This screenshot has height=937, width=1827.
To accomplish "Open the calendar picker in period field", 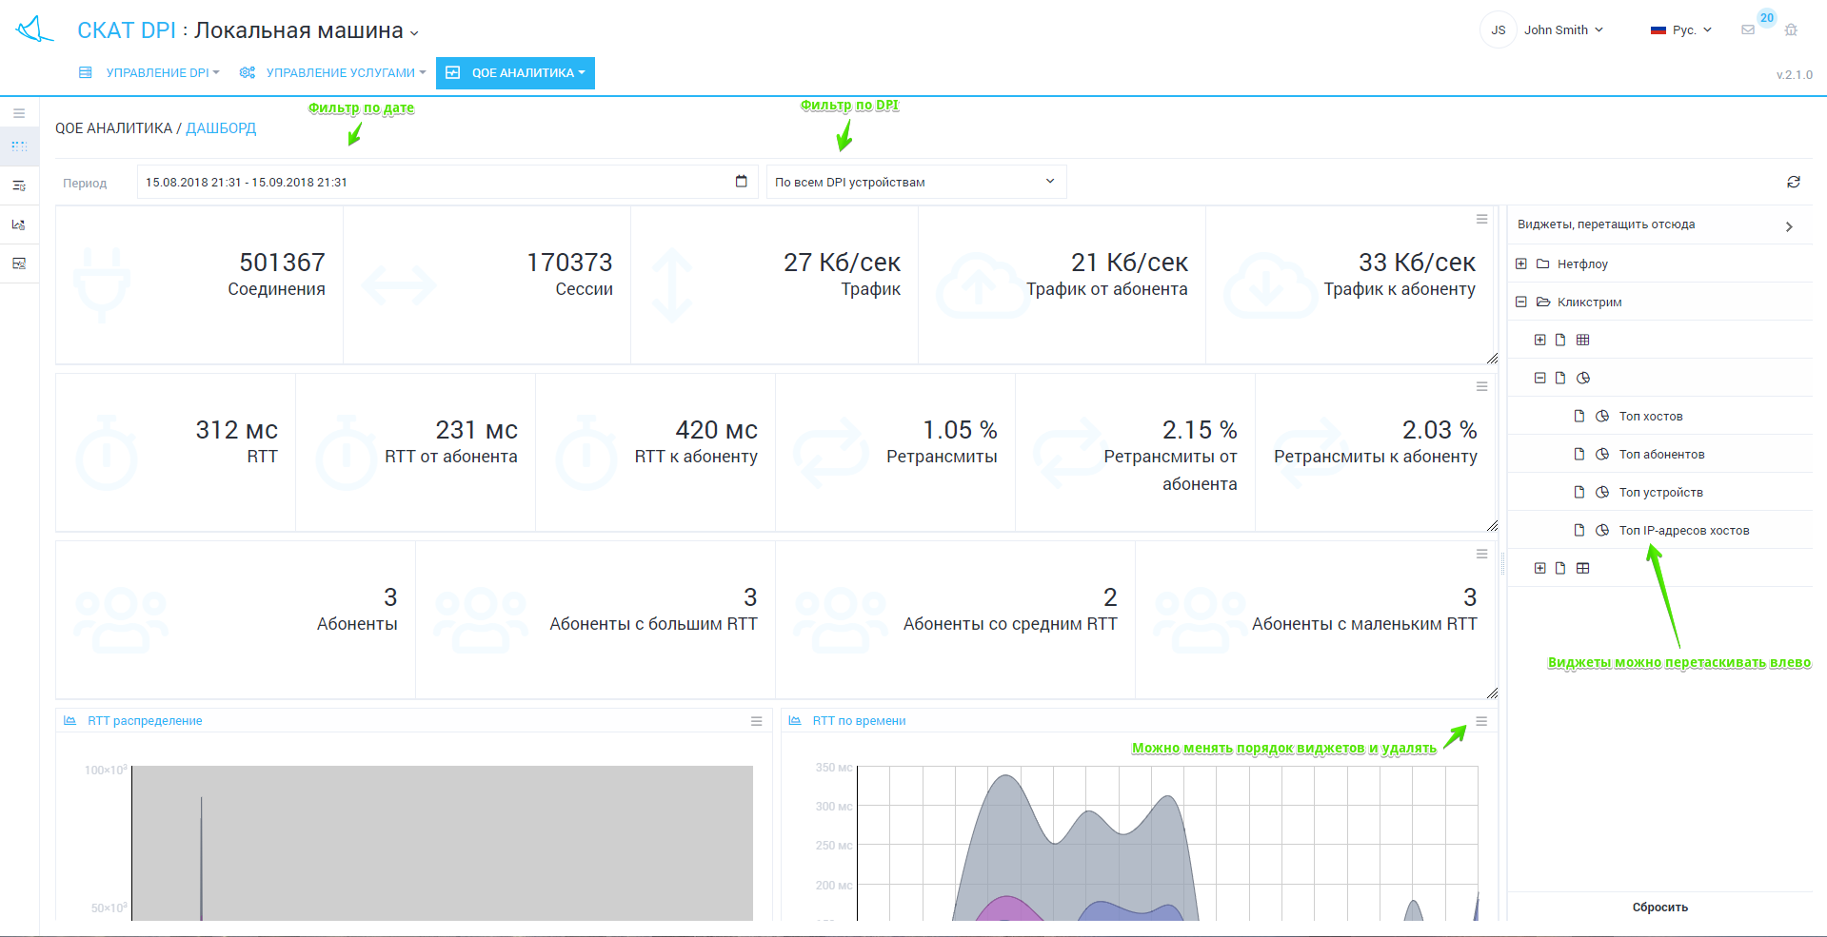I will click(741, 182).
